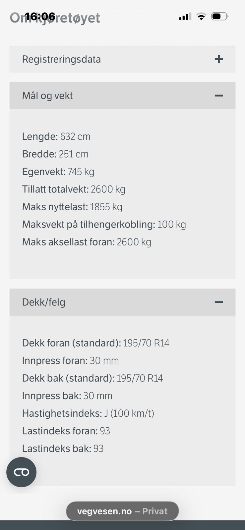
Task: Tap the Privat label in address bar
Action: coord(155,511)
